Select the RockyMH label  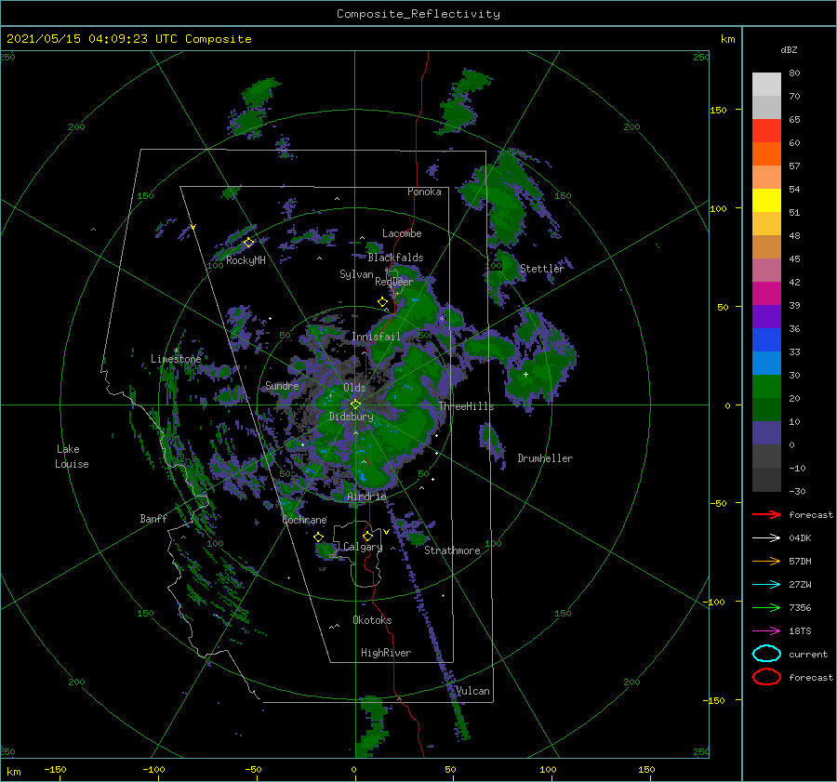(x=246, y=260)
